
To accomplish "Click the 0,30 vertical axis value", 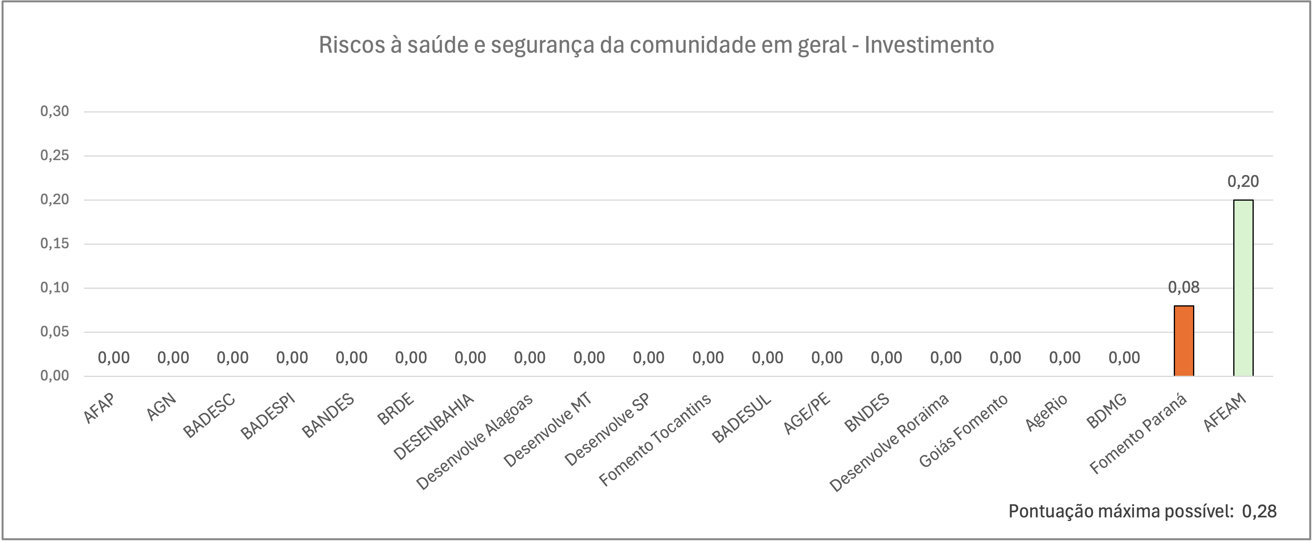I will [x=54, y=111].
